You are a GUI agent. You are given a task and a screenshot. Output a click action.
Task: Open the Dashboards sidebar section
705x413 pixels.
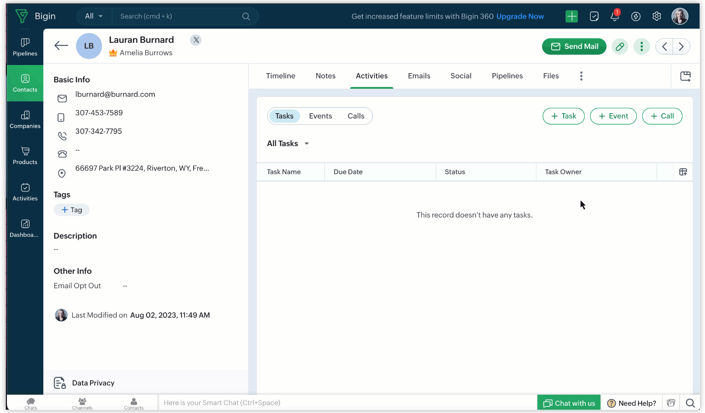pos(25,228)
